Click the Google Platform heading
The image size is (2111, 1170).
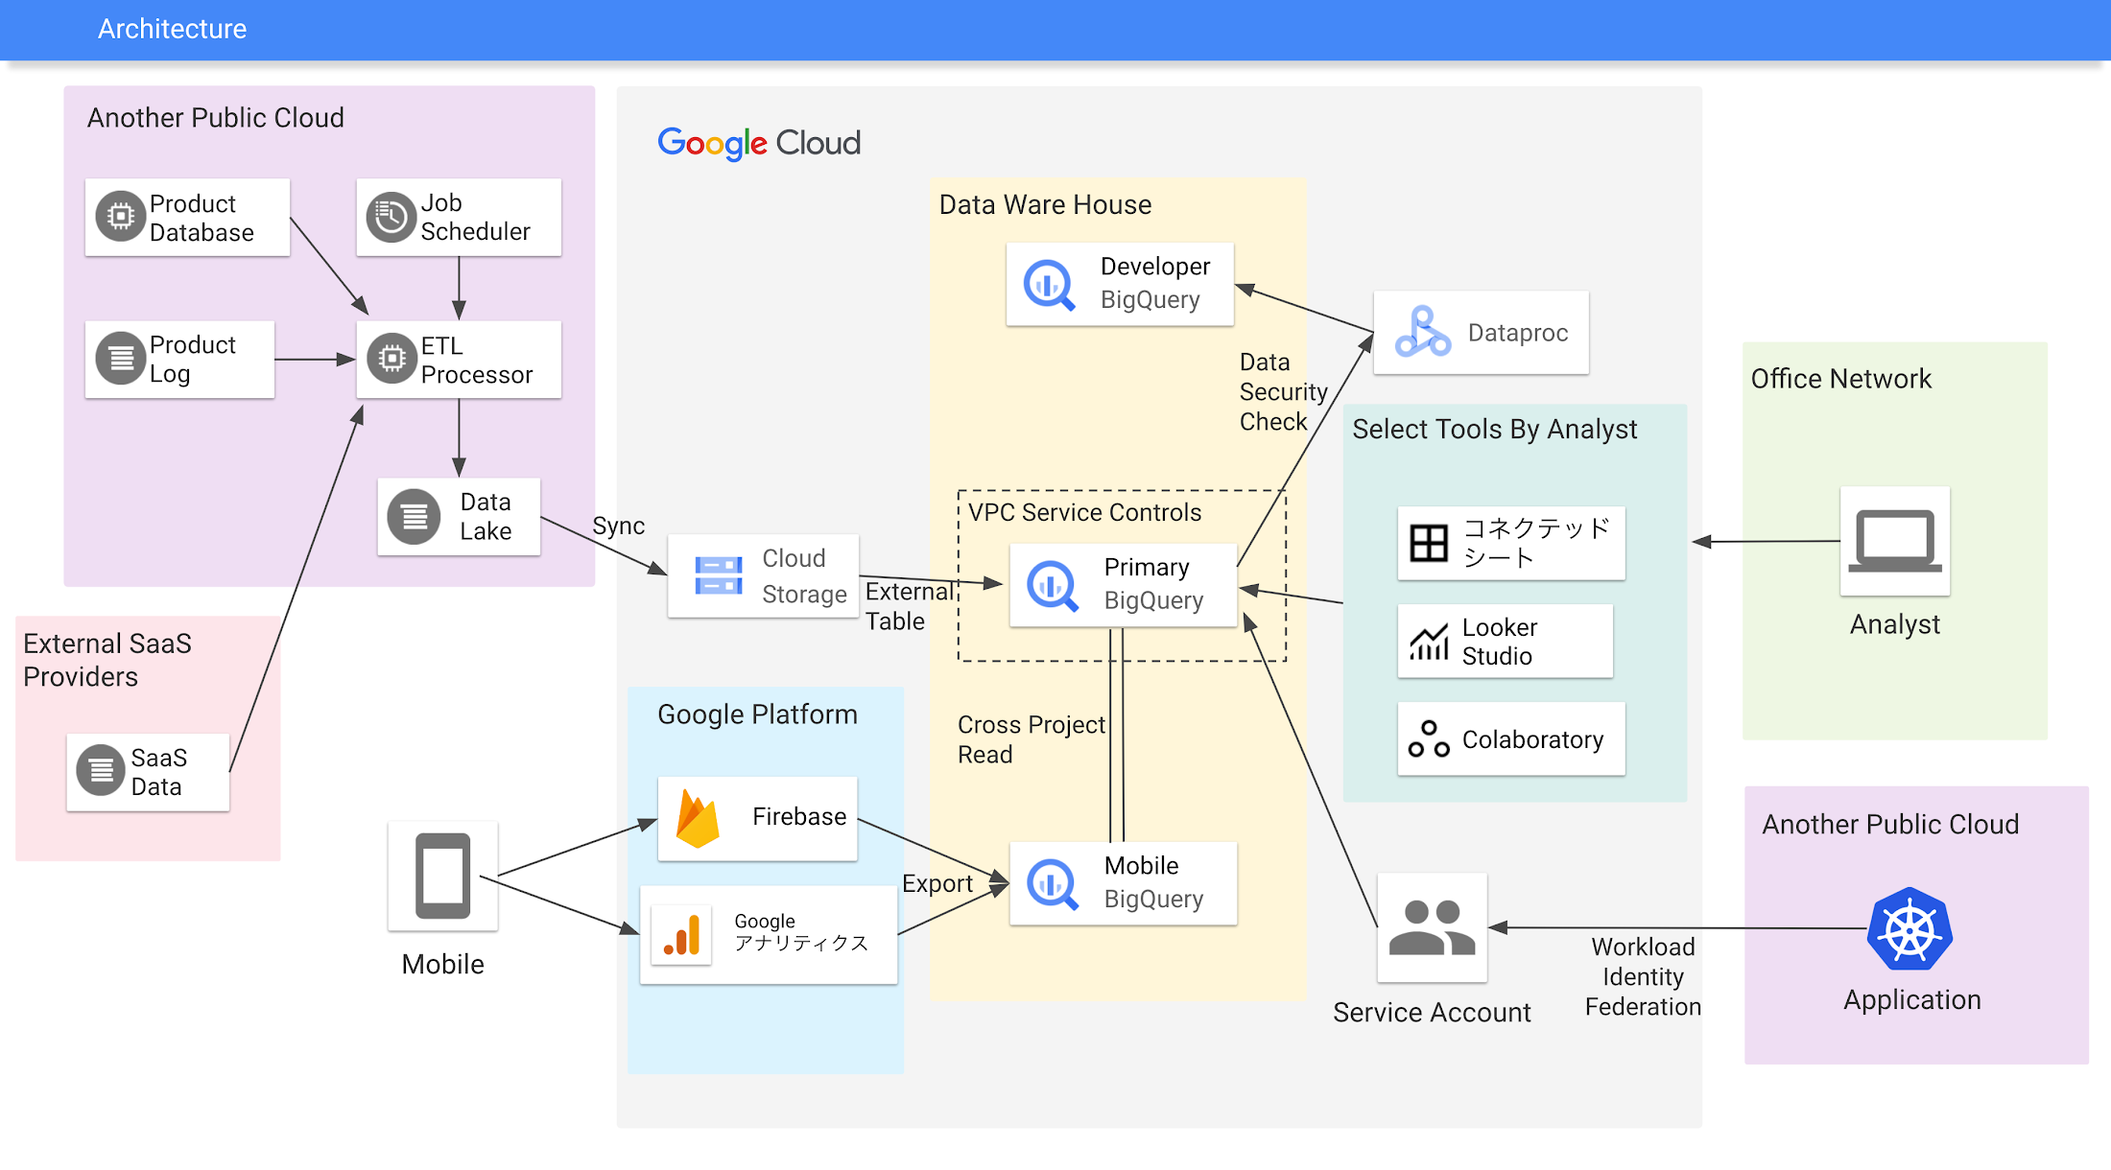(x=757, y=714)
